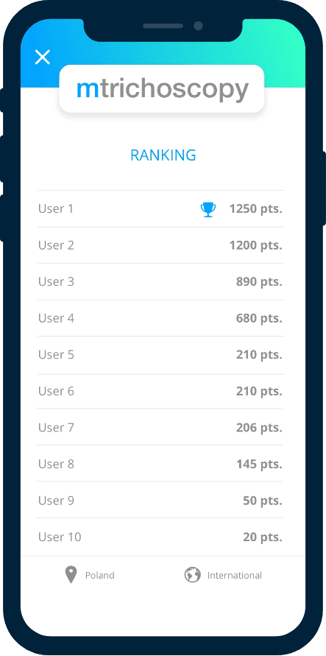Viewport: 326px width, 656px height.
Task: Click the International globe icon
Action: [x=192, y=575]
